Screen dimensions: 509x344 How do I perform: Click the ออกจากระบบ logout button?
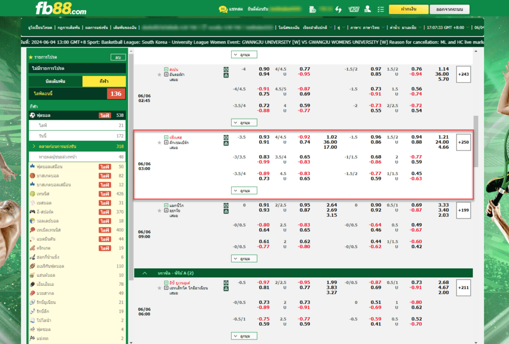pyautogui.click(x=449, y=9)
